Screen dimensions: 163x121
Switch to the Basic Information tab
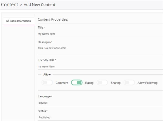[20, 21]
